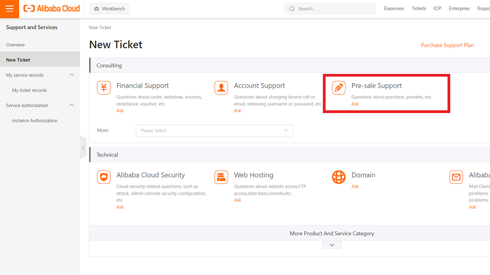This screenshot has width=490, height=275.
Task: Open the hamburger navigation menu
Action: (x=9, y=9)
